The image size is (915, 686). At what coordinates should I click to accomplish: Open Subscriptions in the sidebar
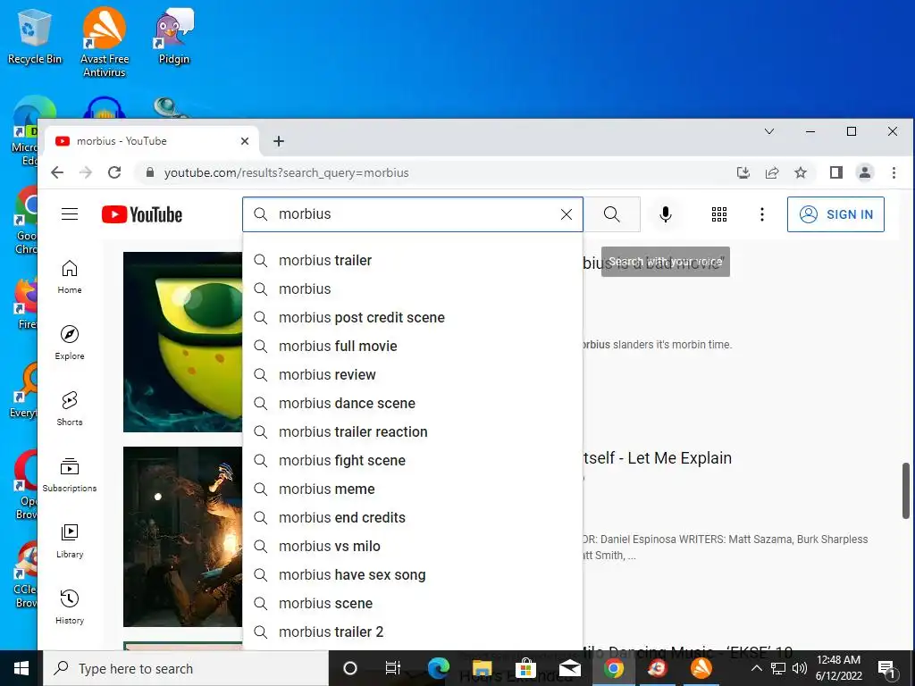[70, 475]
